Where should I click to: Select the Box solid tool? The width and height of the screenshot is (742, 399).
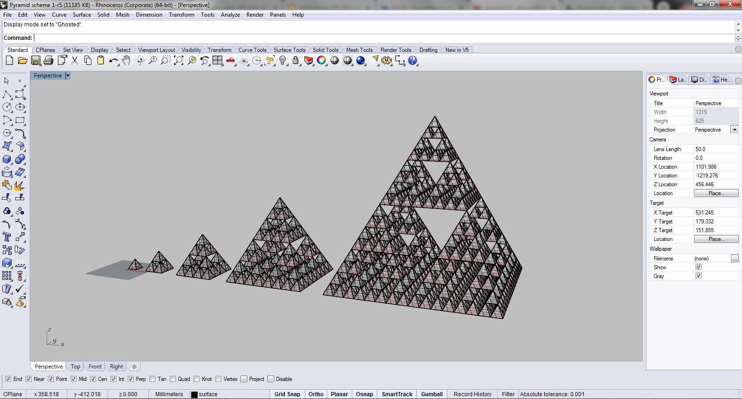click(7, 159)
